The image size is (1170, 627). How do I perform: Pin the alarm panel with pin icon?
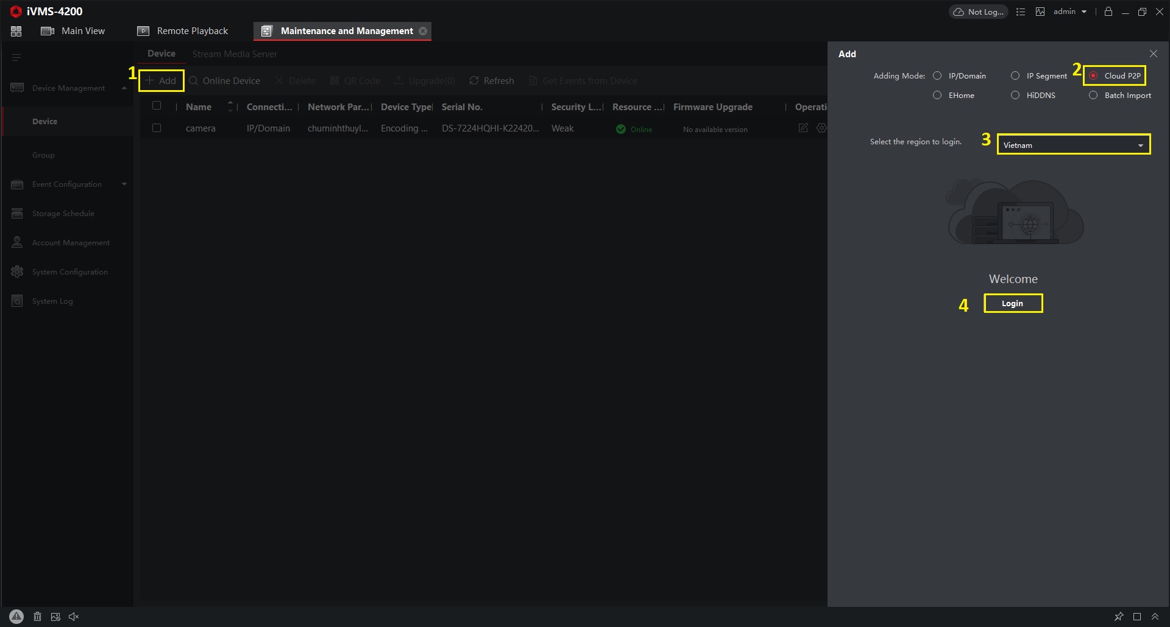tap(1119, 617)
